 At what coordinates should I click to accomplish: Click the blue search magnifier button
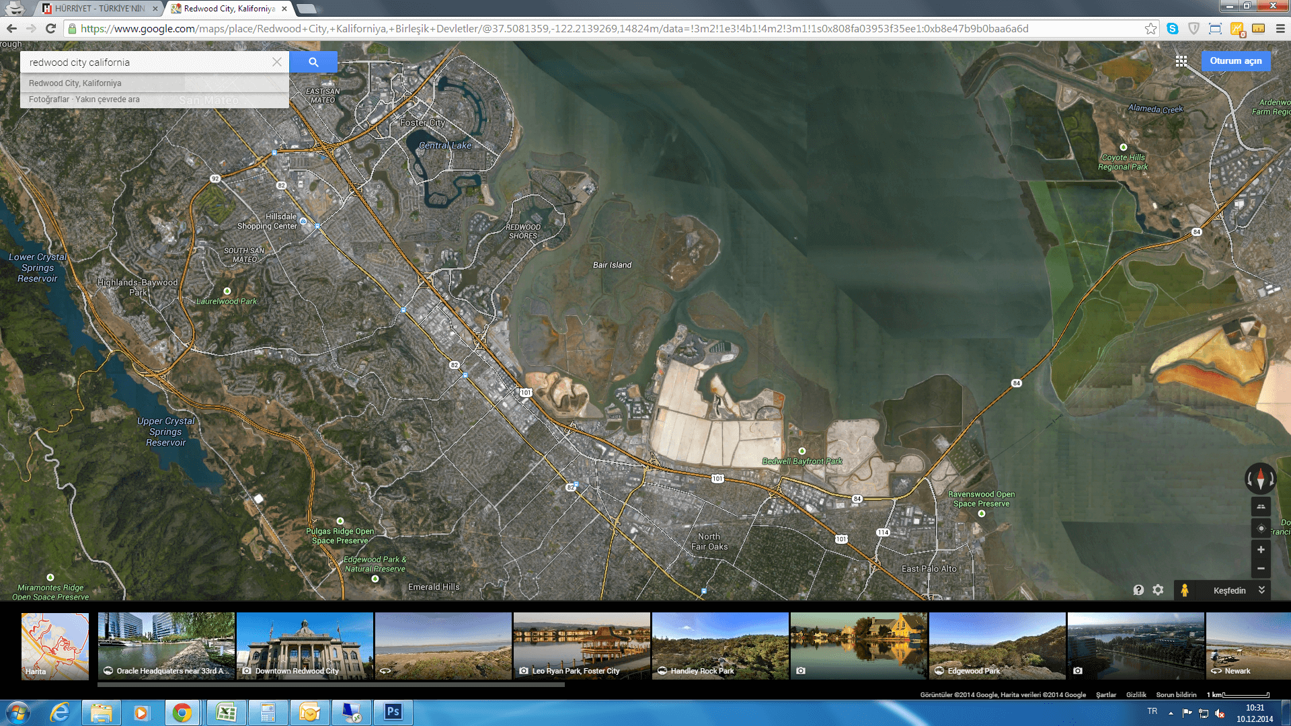pyautogui.click(x=313, y=62)
